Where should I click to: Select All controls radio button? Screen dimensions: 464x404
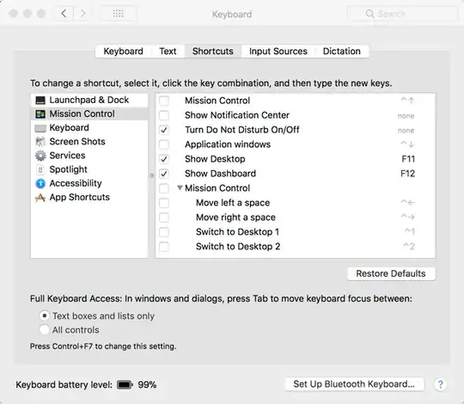tap(44, 330)
